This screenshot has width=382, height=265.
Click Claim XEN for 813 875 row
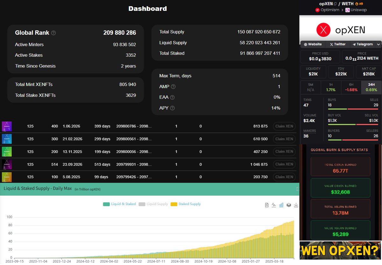[x=284, y=126]
